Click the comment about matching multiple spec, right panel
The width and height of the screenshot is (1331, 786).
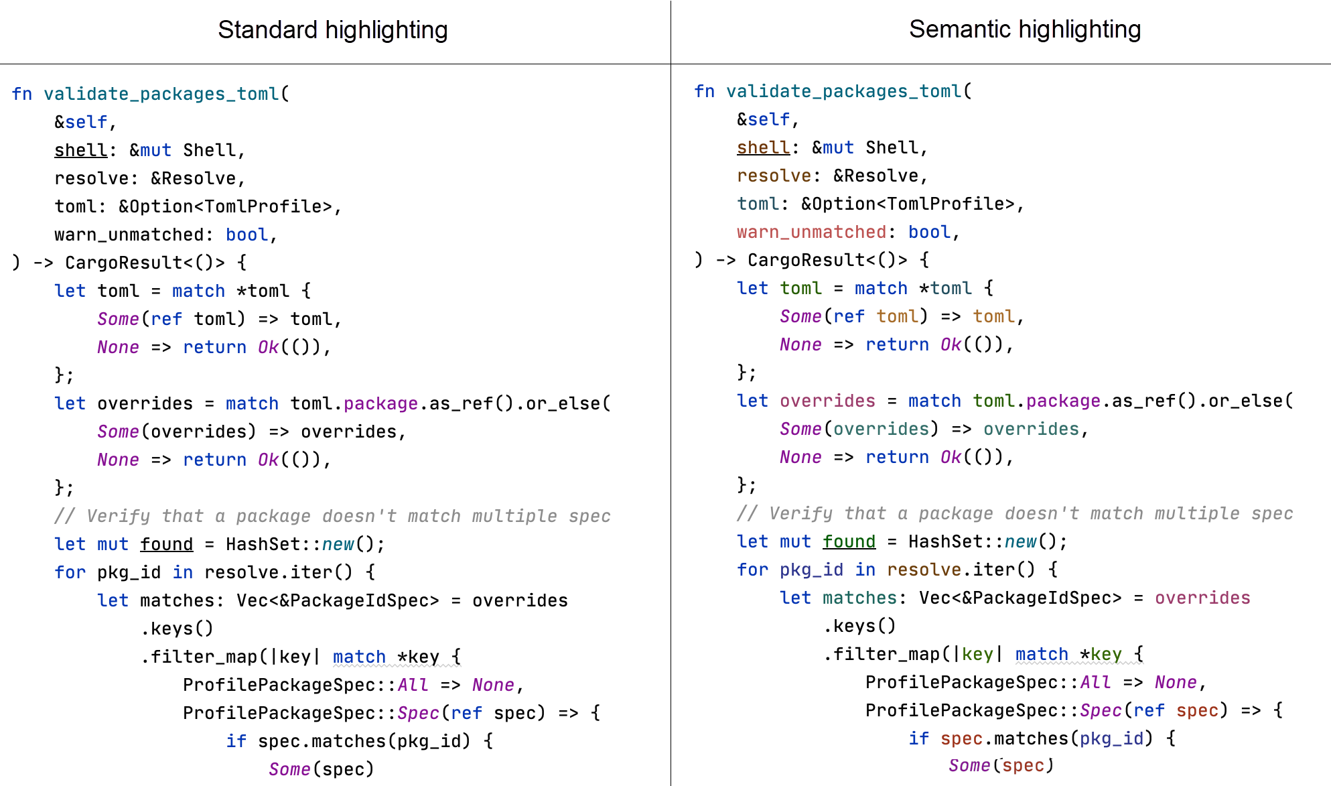(1013, 513)
